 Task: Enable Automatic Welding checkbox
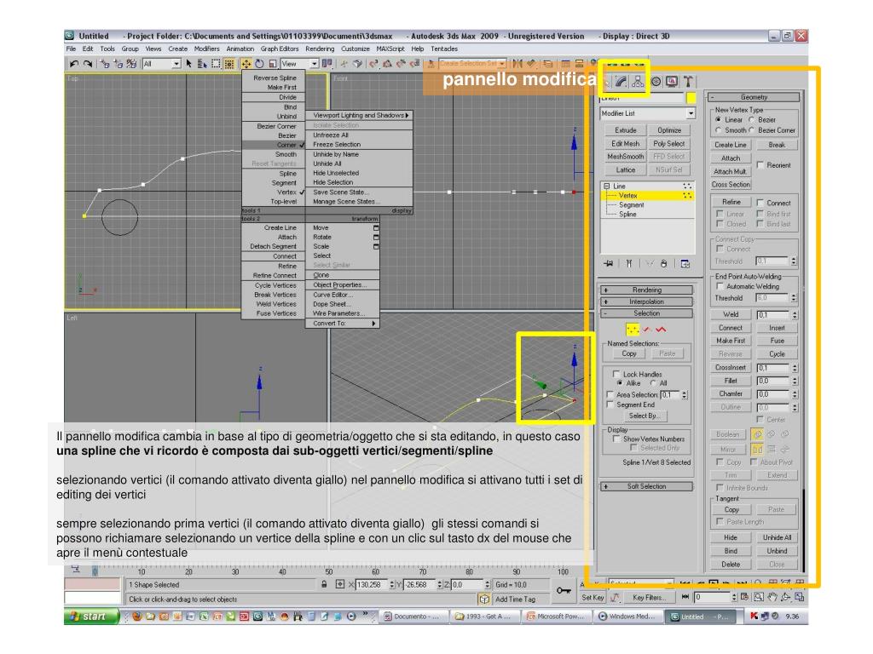(720, 286)
